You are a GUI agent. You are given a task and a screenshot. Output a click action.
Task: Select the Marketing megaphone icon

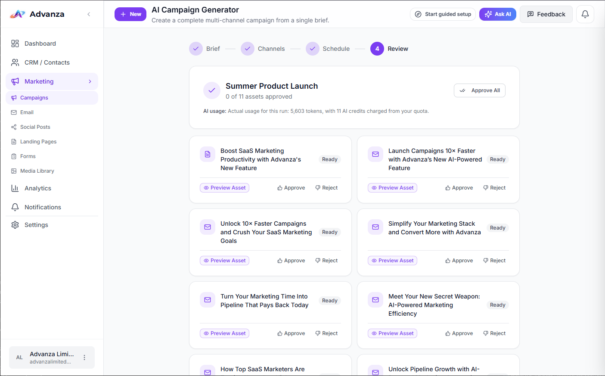tap(15, 81)
